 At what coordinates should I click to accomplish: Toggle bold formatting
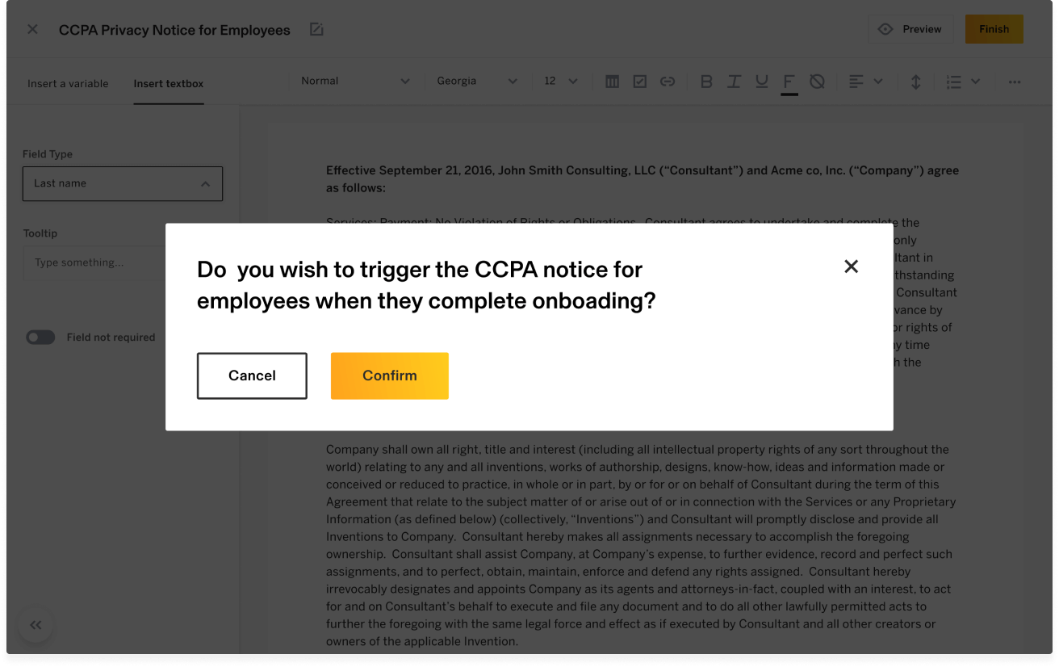(x=706, y=82)
